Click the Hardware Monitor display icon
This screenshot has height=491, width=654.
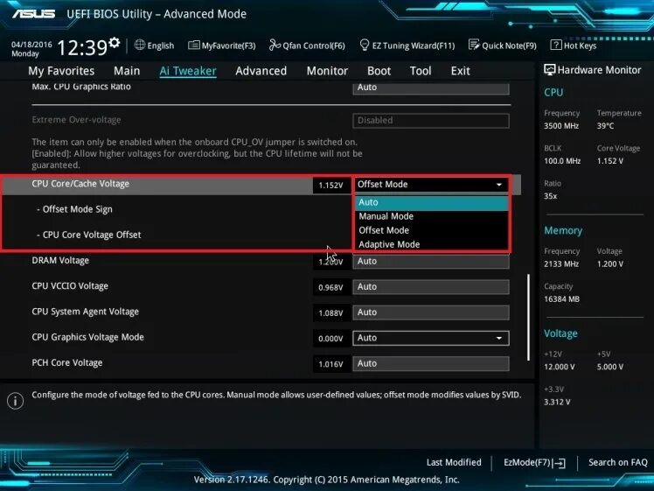(x=549, y=70)
